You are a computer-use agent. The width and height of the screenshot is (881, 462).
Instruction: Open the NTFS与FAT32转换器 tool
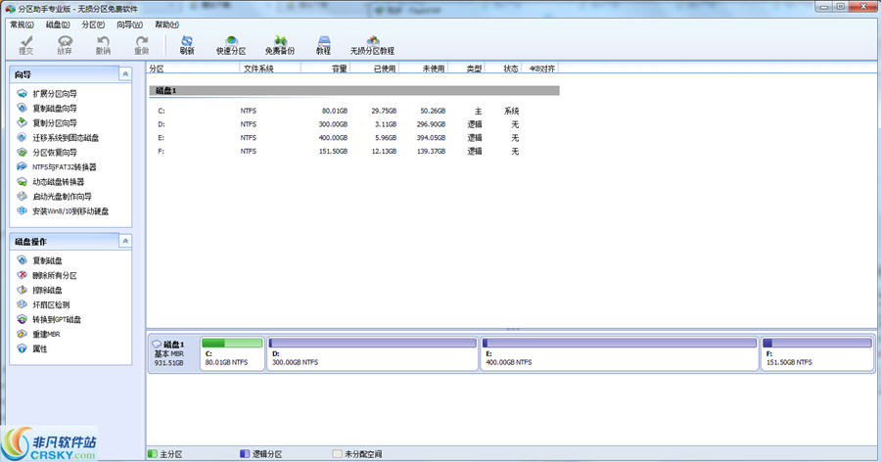click(x=65, y=167)
